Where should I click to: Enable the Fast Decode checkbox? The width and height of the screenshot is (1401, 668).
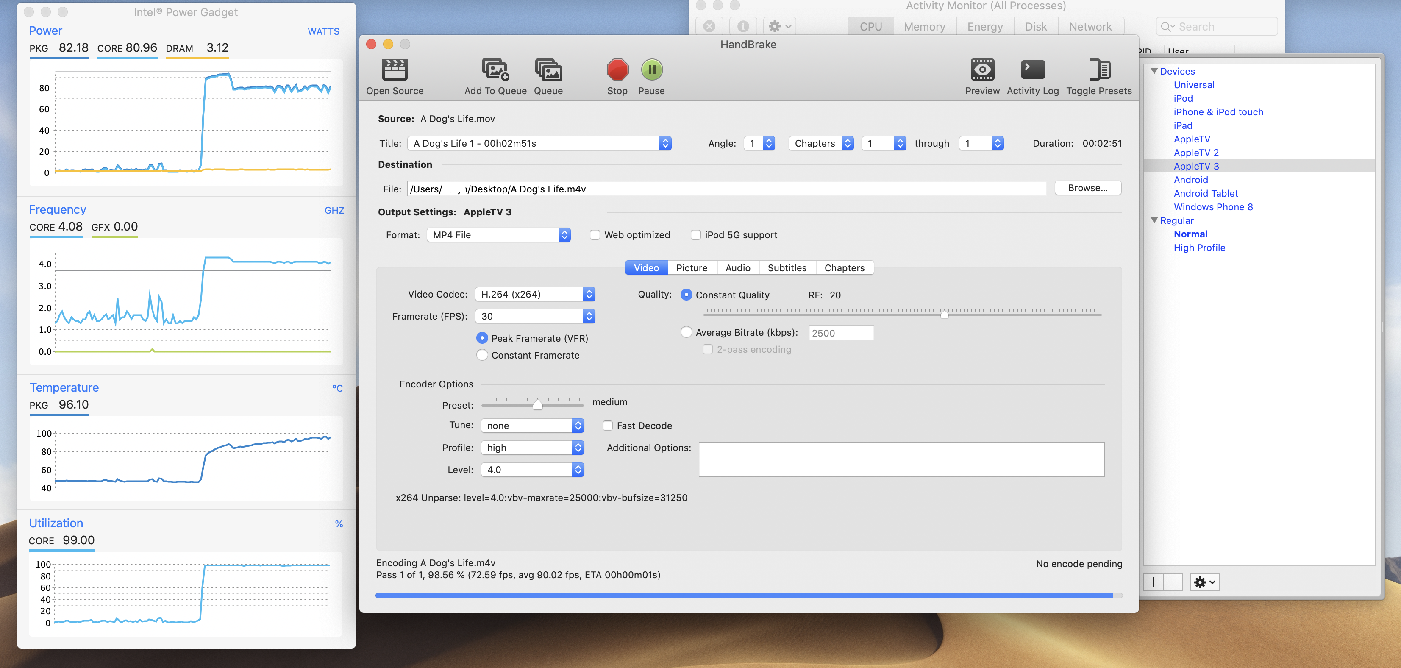[x=608, y=426]
